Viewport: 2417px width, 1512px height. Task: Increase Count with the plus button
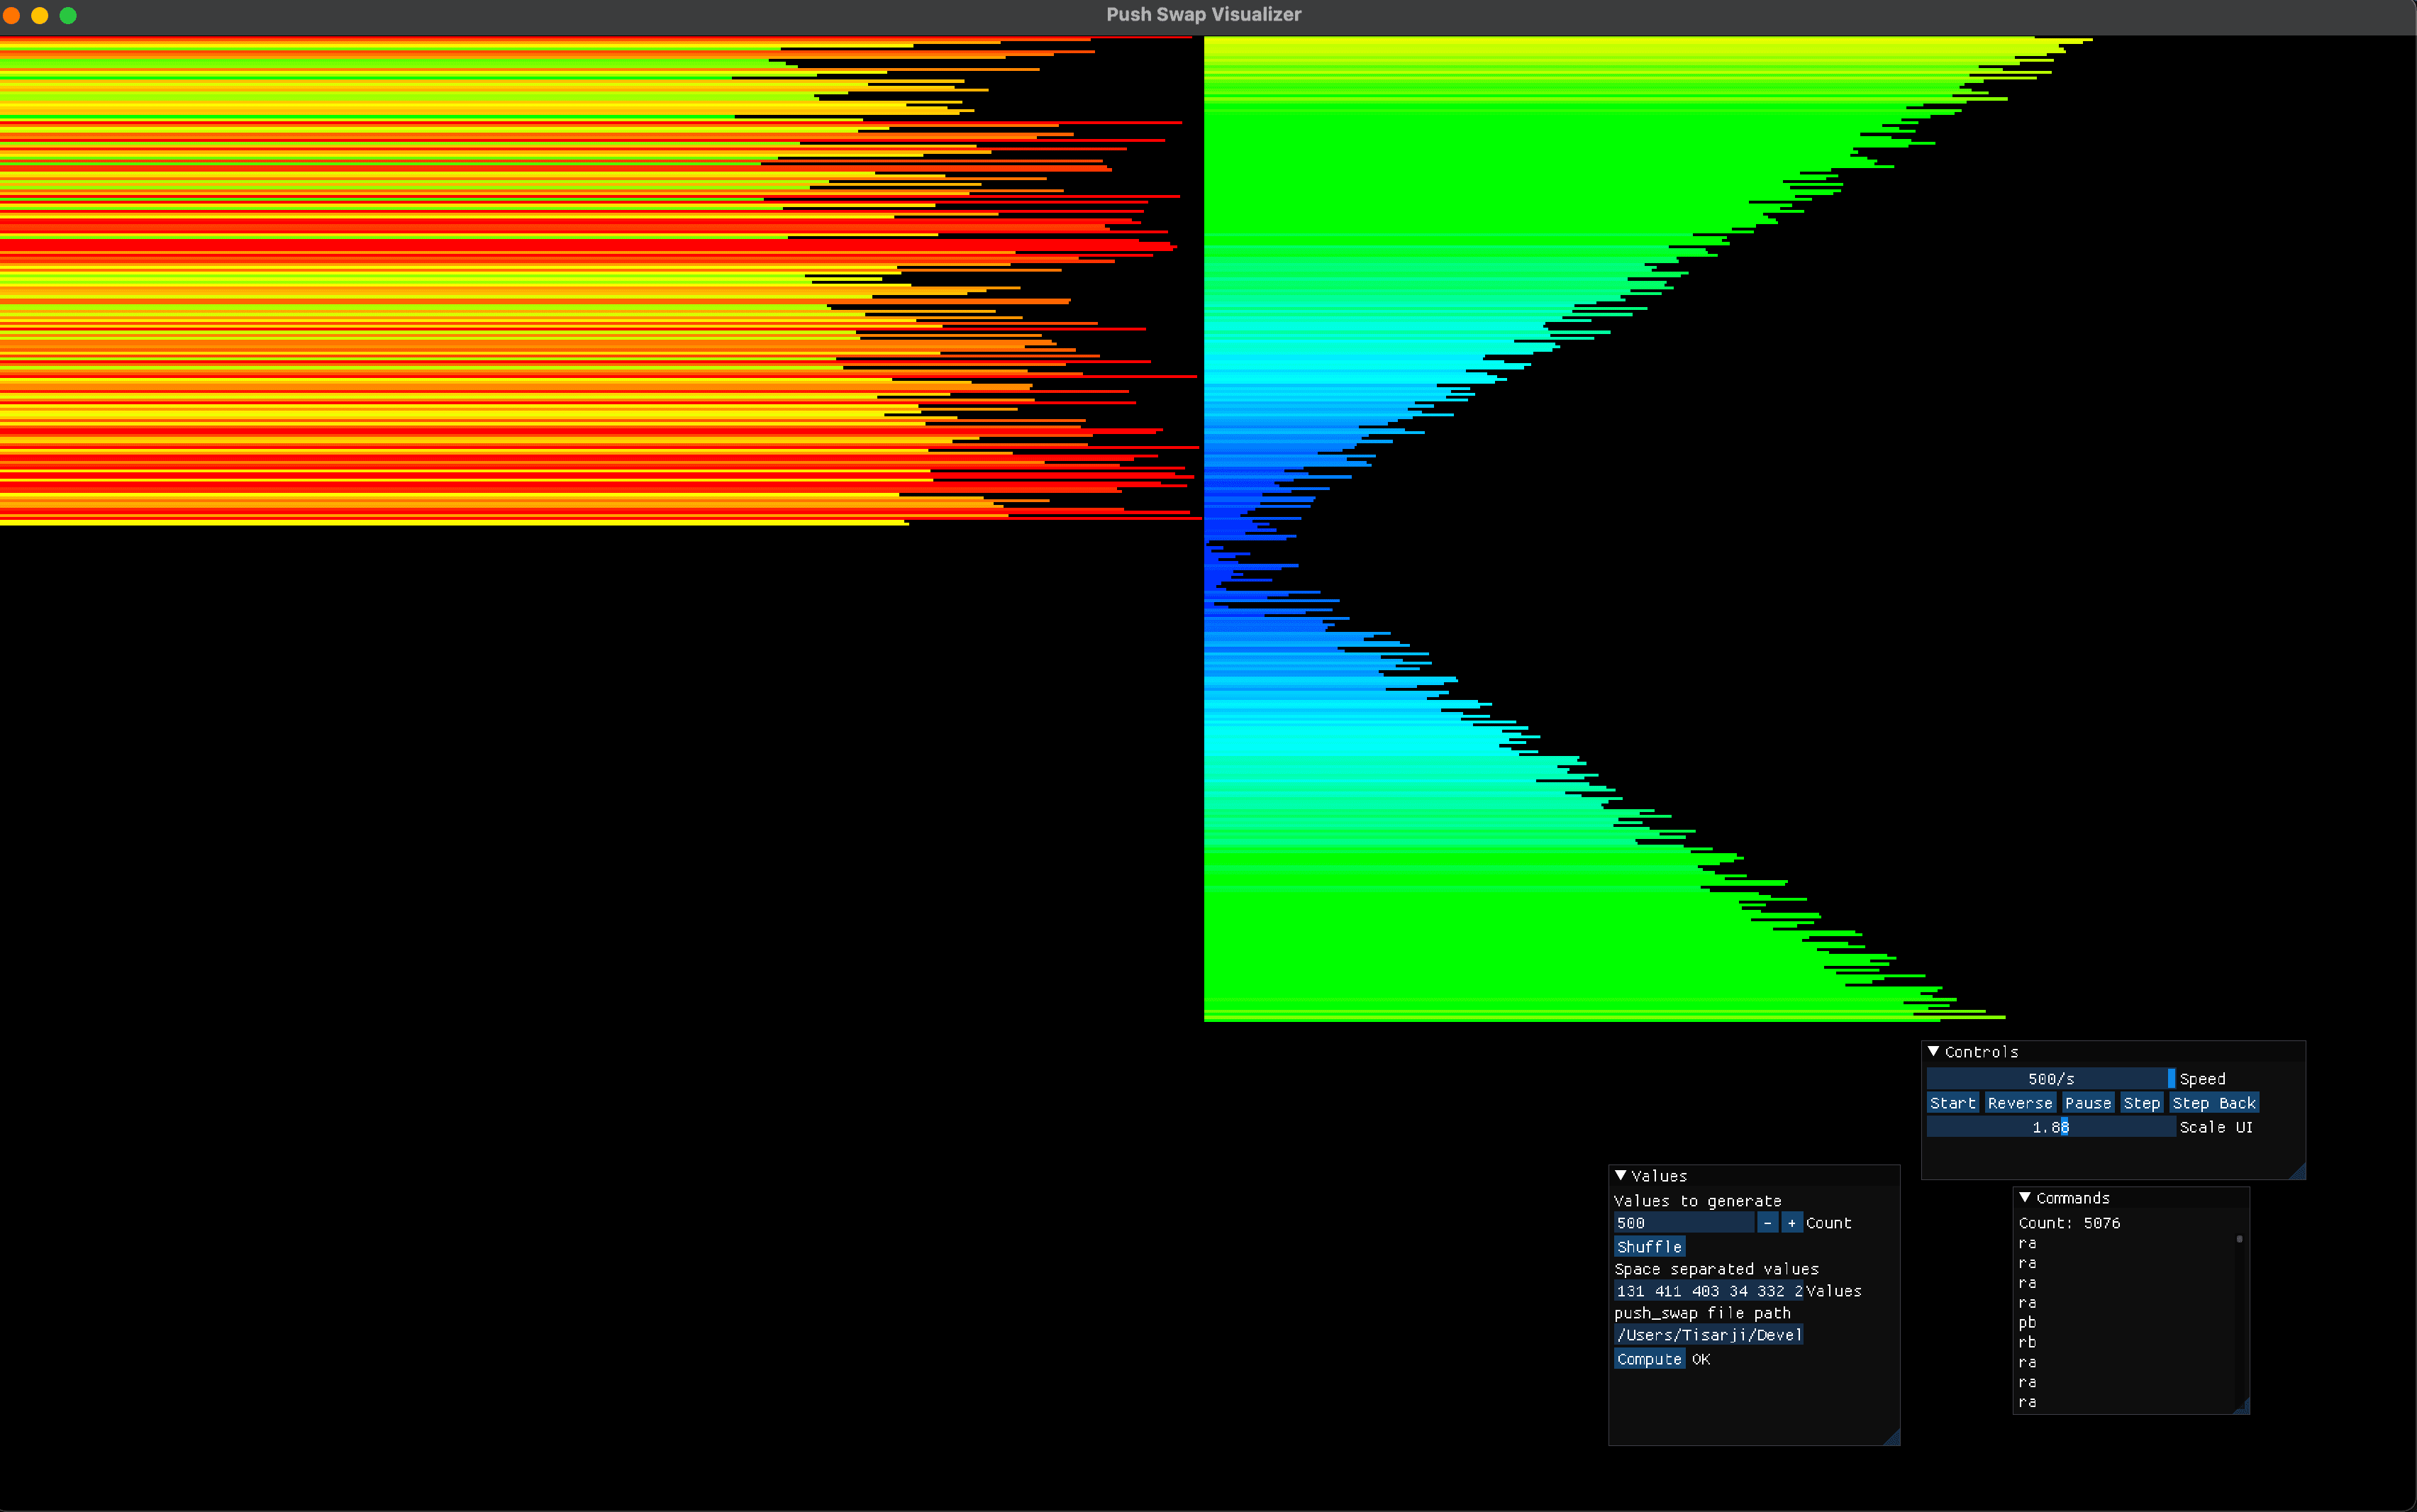click(x=1791, y=1223)
